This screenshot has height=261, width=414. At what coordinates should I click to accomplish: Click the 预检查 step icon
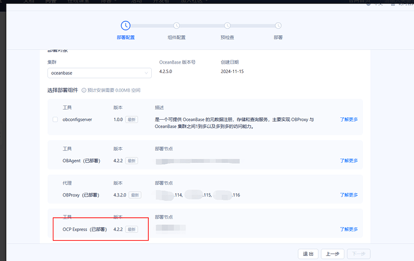click(227, 26)
